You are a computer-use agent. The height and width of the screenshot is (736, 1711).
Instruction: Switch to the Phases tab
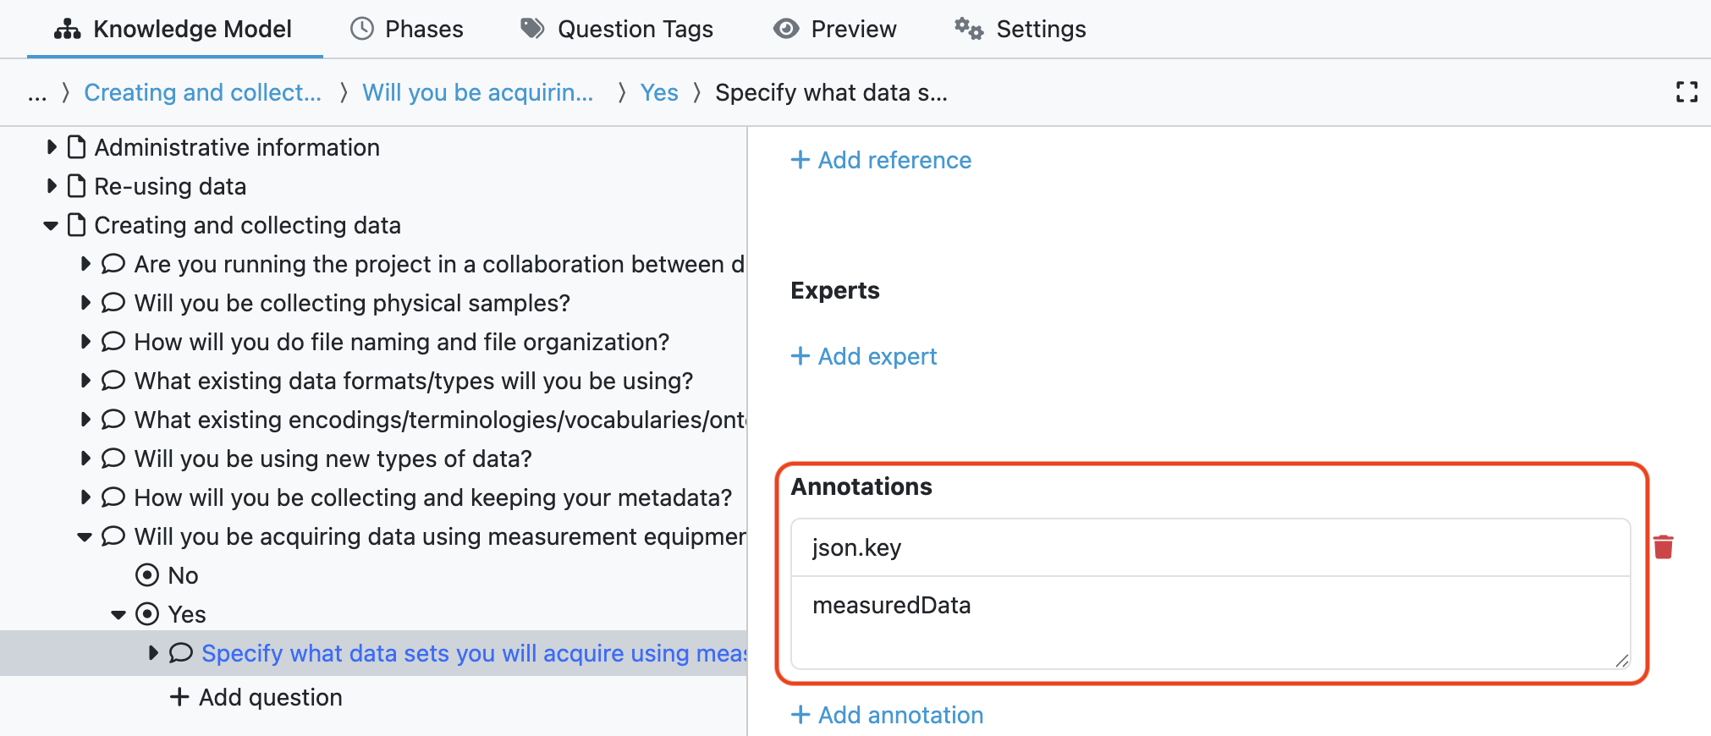[407, 29]
